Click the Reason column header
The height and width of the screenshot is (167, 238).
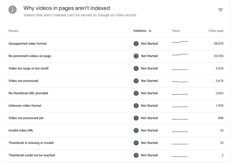tap(13, 31)
